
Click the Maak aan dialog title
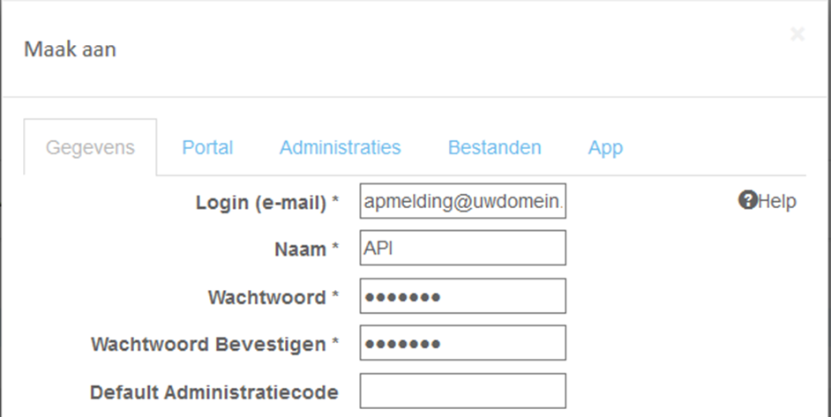70,49
